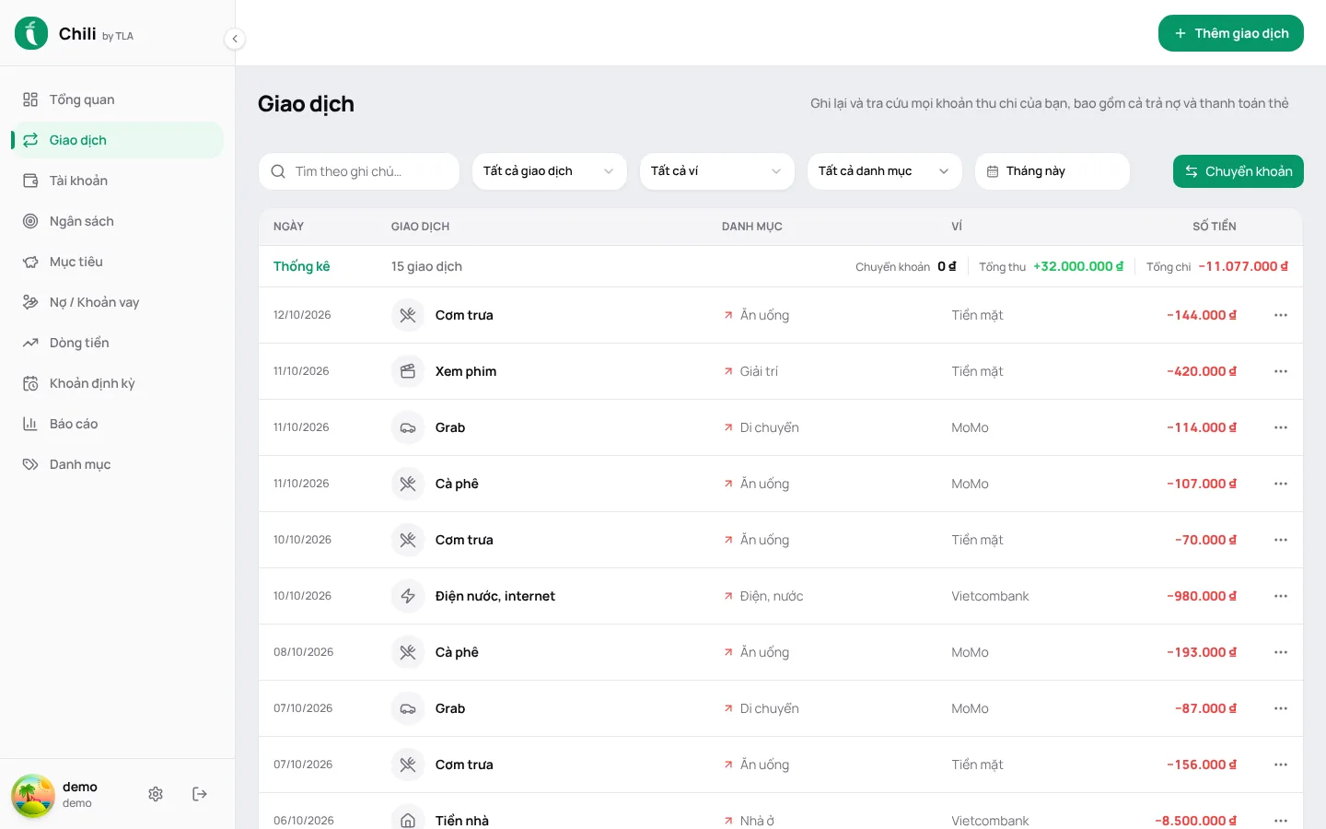The width and height of the screenshot is (1326, 829).
Task: Click the Thêm giao dịch button
Action: [1231, 33]
